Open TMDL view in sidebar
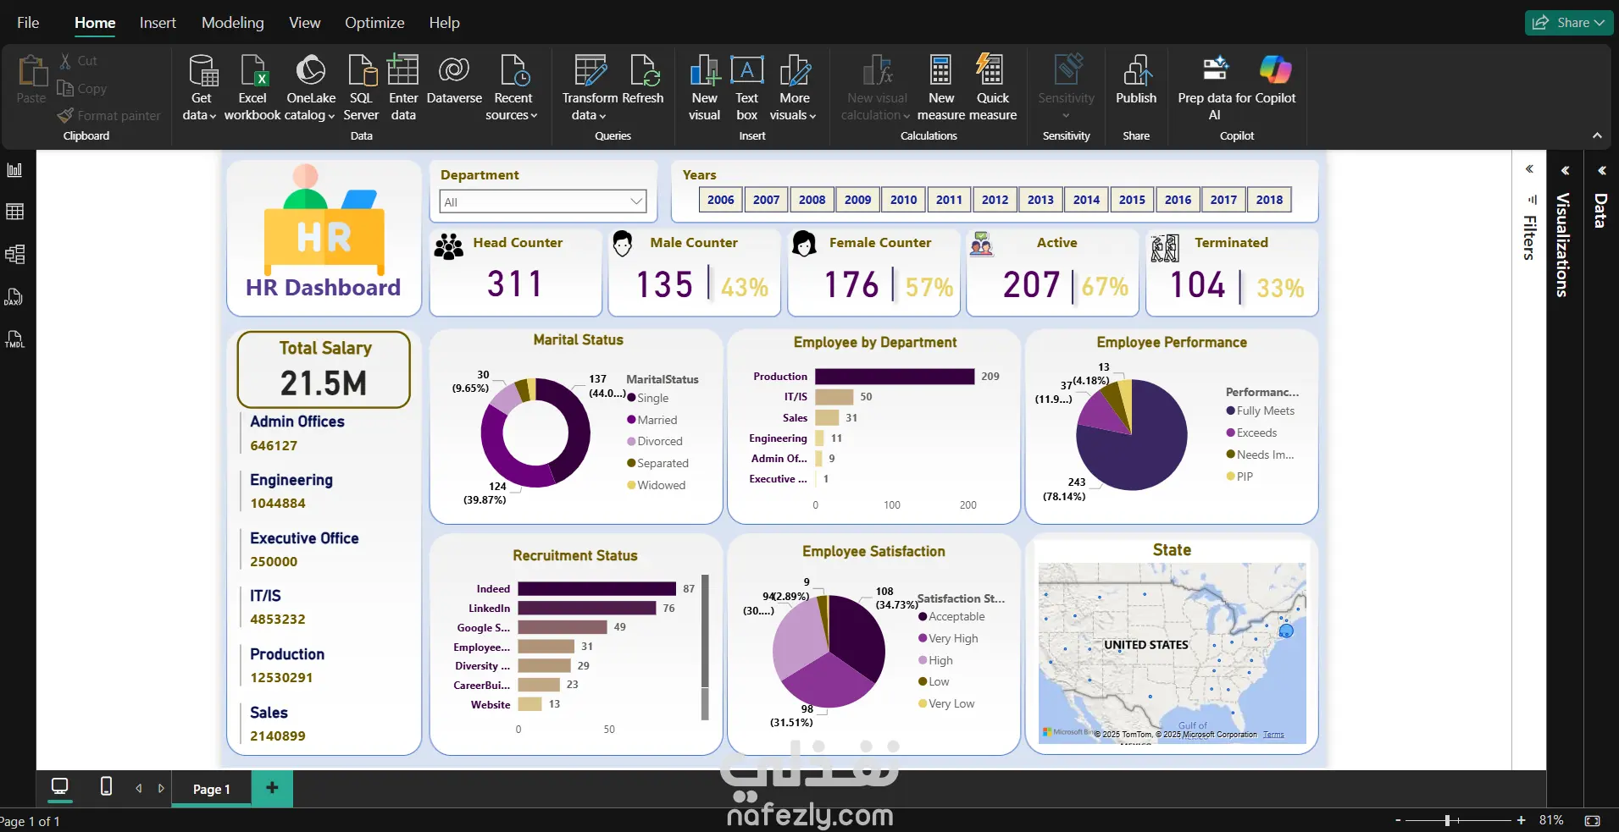This screenshot has width=1619, height=832. coord(15,339)
